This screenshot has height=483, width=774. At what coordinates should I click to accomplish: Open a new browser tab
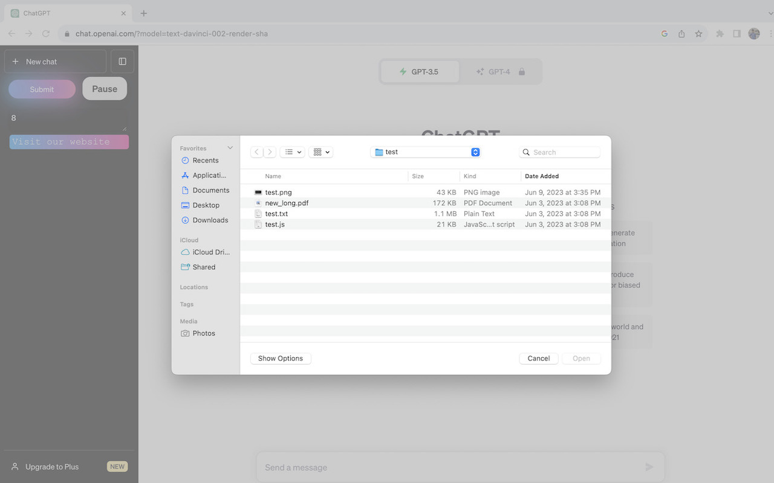click(x=143, y=13)
